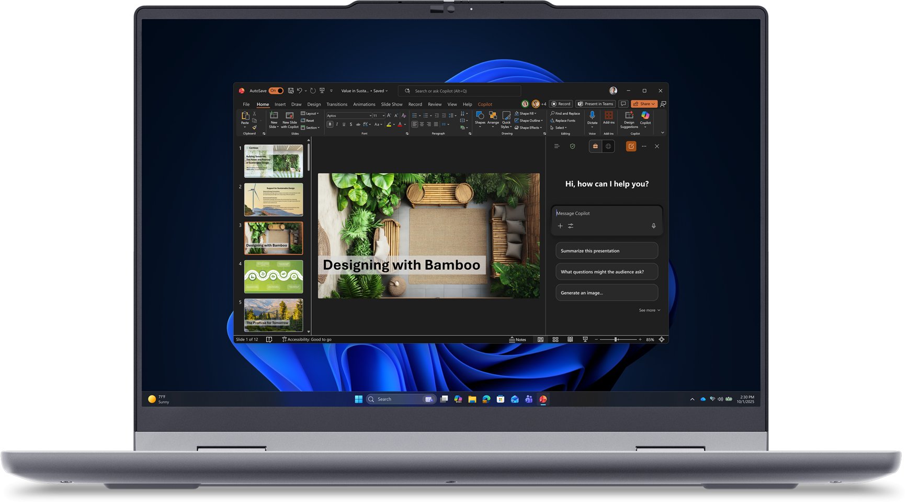Open Design Suggestions
The width and height of the screenshot is (908, 504).
(629, 119)
